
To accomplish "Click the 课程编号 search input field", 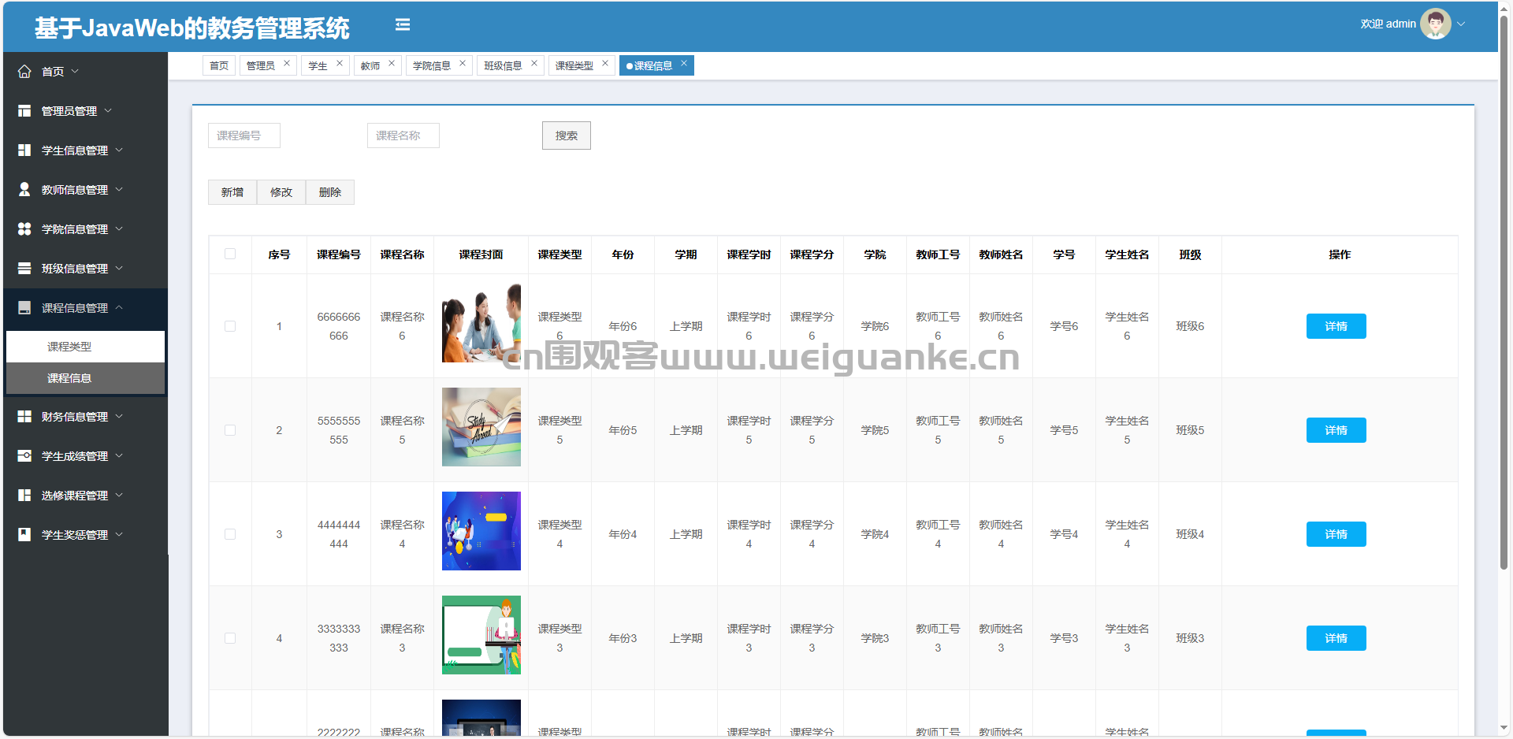I will 244,136.
